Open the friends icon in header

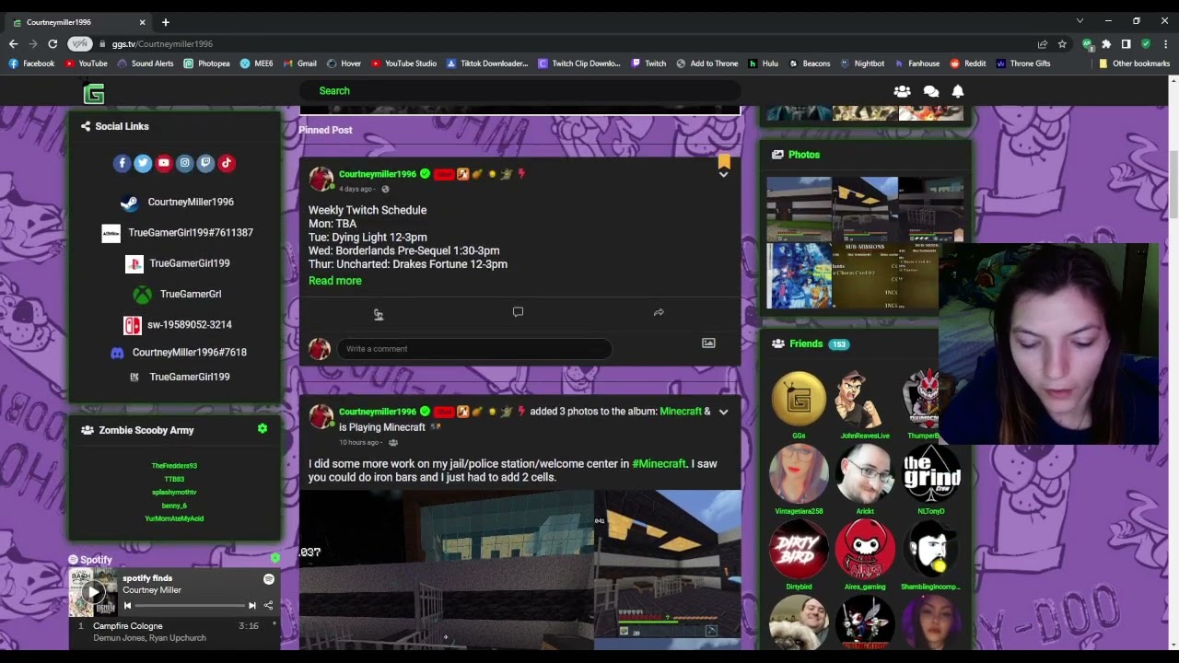point(902,91)
